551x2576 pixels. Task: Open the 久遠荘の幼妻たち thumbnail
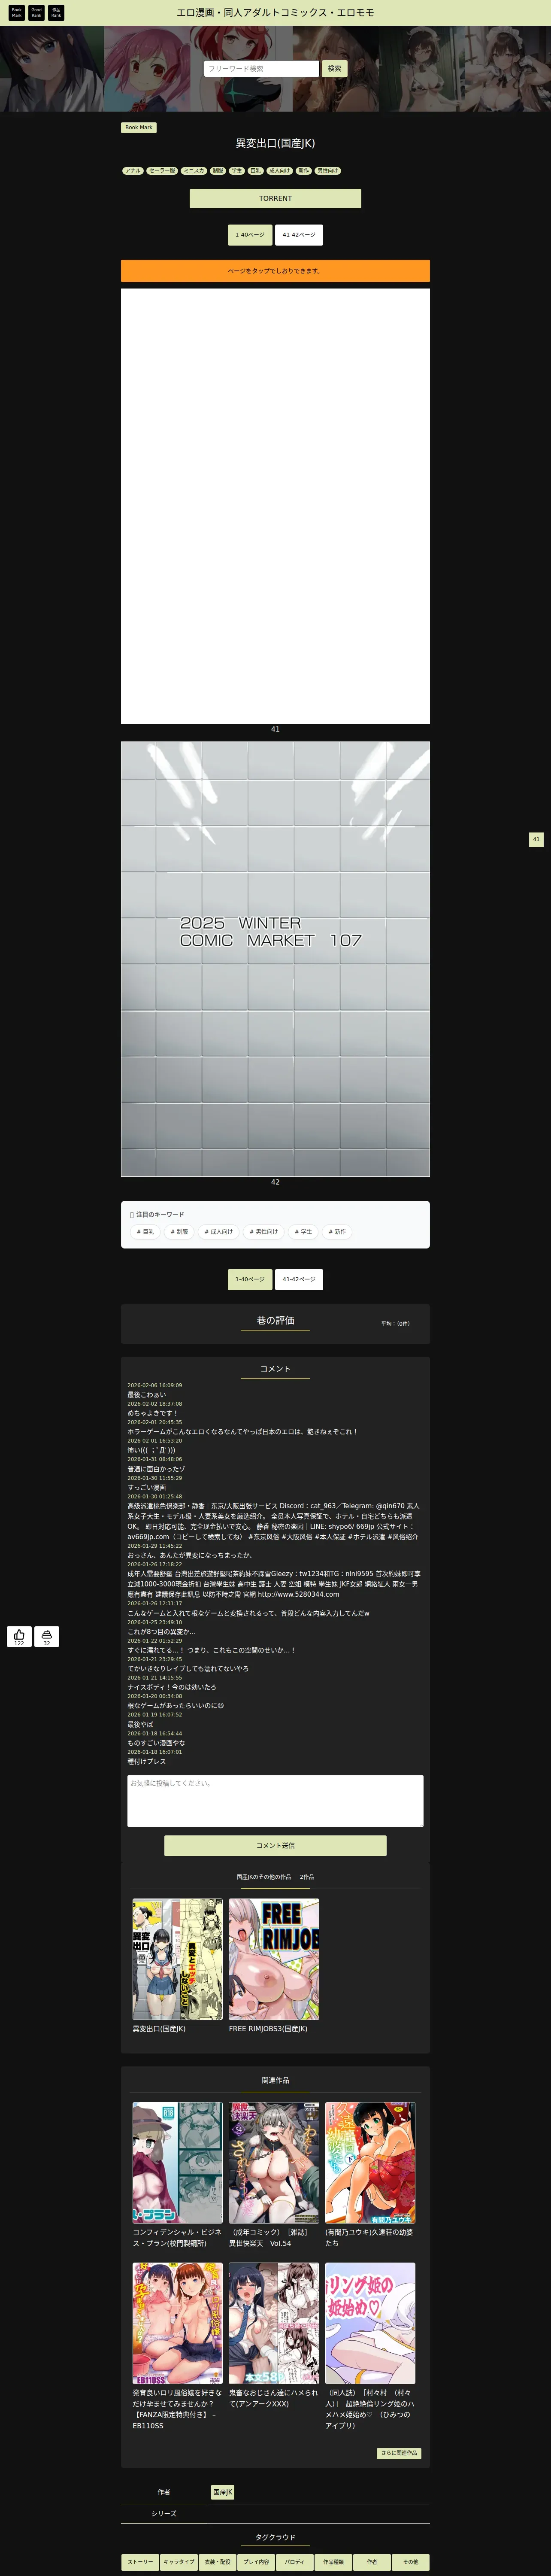click(x=370, y=2162)
